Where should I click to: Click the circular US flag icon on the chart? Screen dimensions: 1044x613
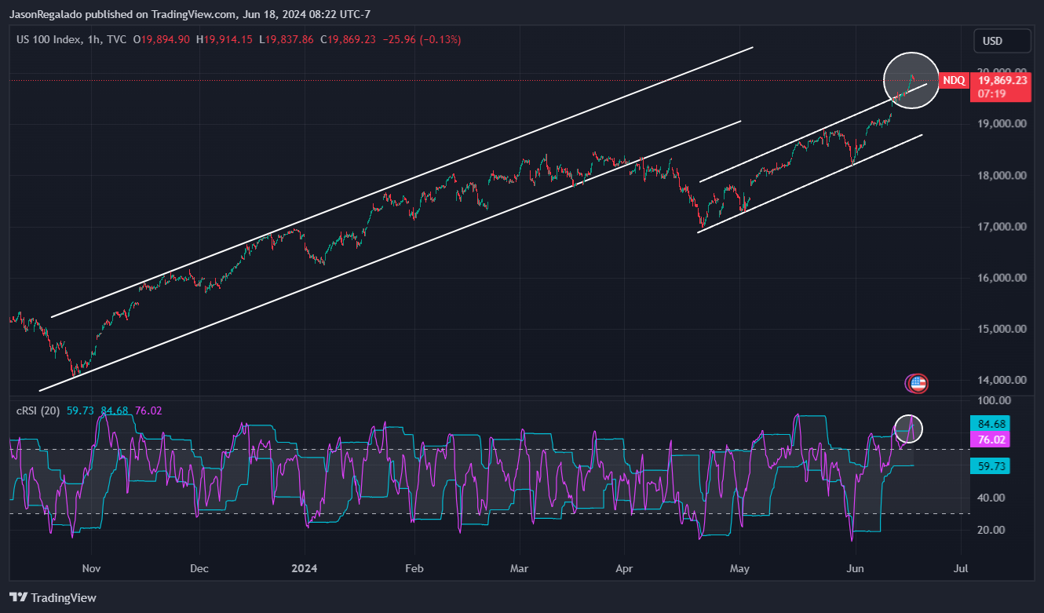(x=916, y=383)
